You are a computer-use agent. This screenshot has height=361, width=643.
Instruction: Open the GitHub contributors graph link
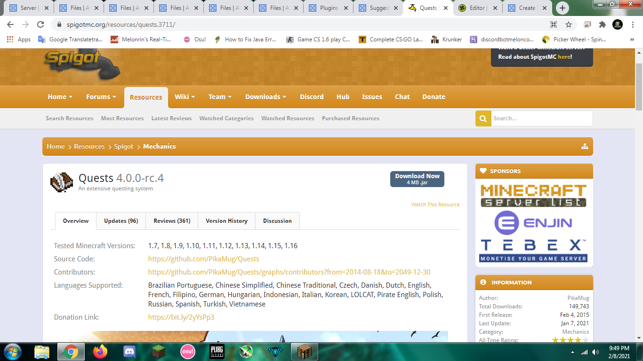click(289, 272)
